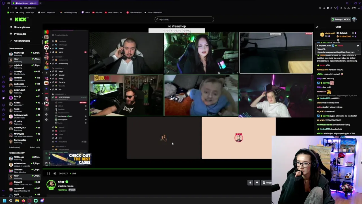Open new browser tab plus button
The width and height of the screenshot is (362, 204).
pos(40,3)
